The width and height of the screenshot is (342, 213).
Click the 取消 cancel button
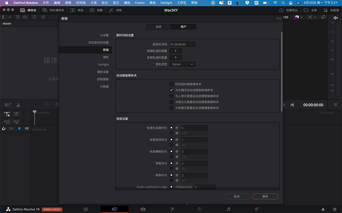pyautogui.click(x=237, y=196)
